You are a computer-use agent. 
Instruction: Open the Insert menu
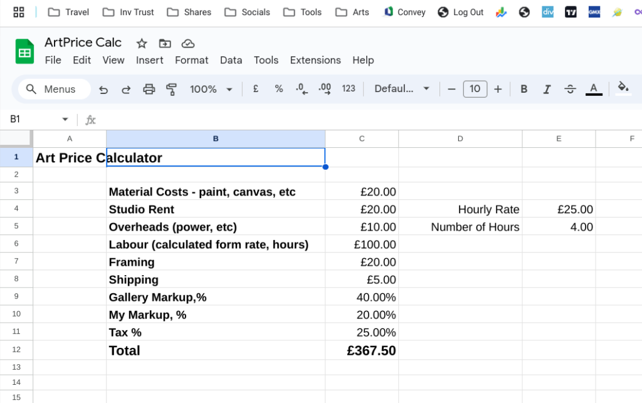point(150,60)
